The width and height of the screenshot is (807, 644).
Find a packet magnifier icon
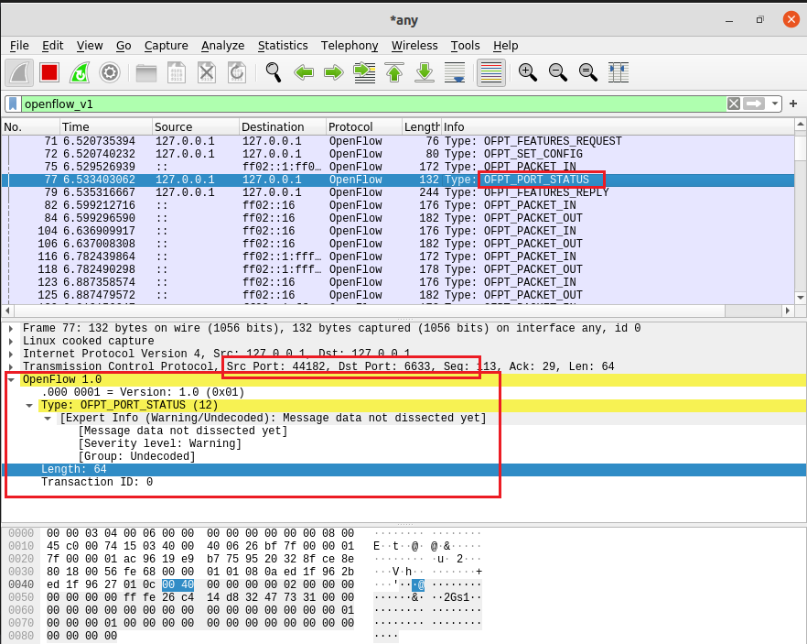pos(274,72)
